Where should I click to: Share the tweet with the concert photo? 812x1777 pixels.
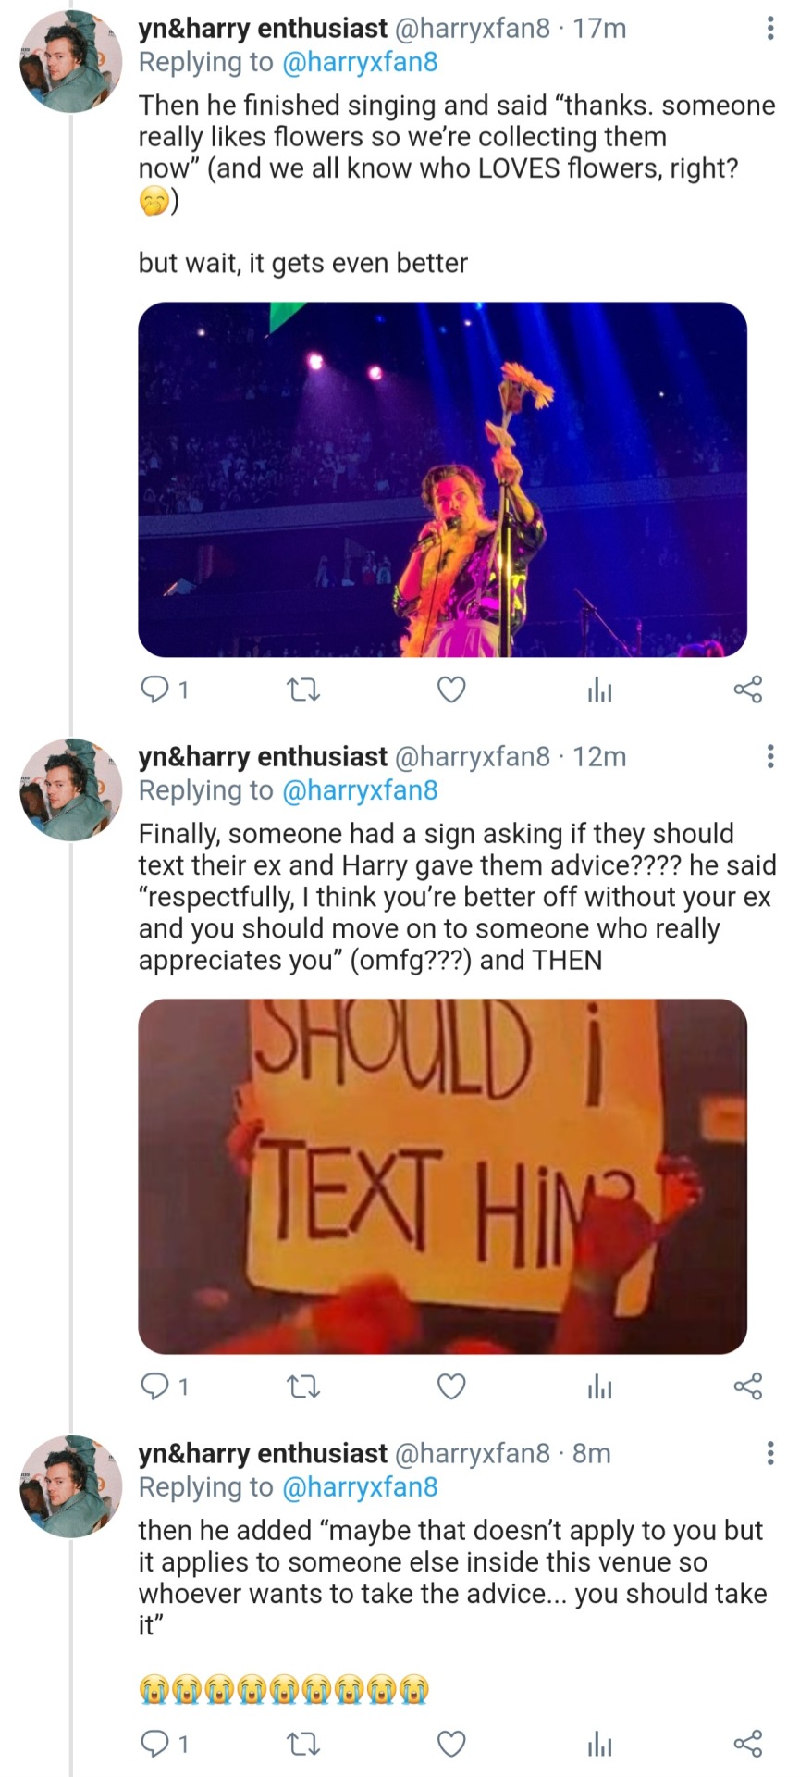(747, 690)
